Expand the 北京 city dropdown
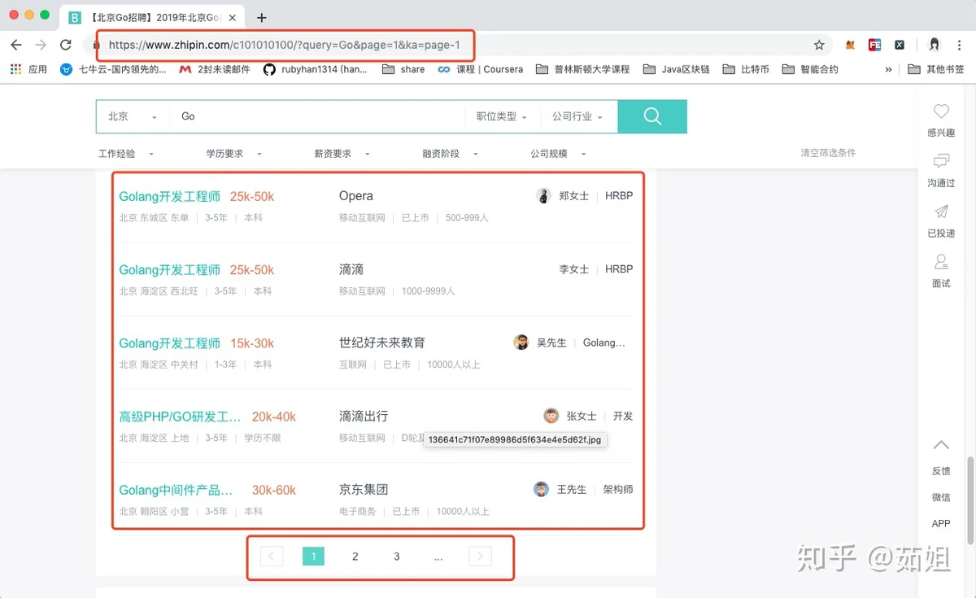This screenshot has height=598, width=976. coord(132,116)
